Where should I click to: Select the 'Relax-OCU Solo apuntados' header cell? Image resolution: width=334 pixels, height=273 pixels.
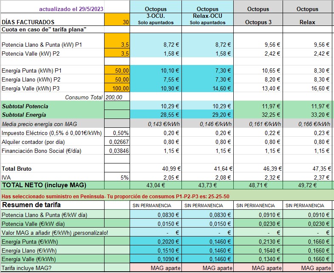pos(207,20)
